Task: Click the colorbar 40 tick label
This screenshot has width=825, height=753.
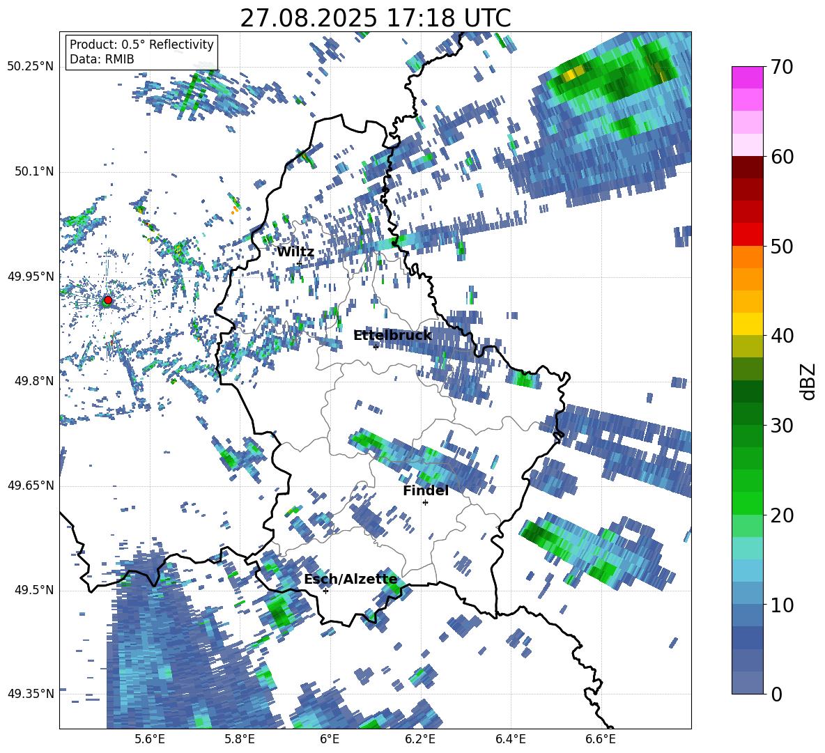Action: click(x=782, y=336)
